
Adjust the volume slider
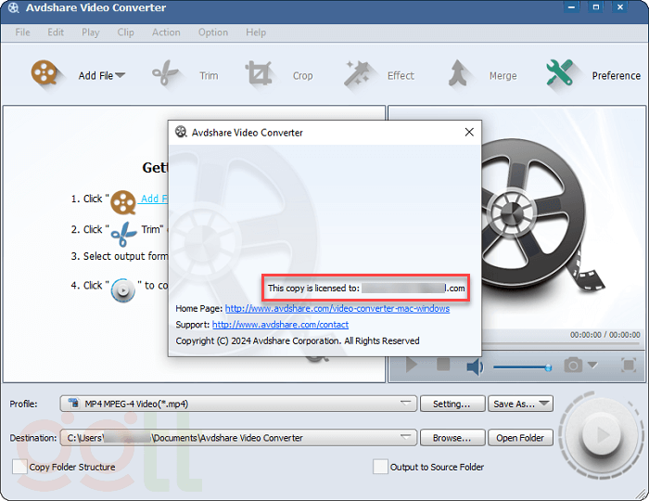(521, 367)
